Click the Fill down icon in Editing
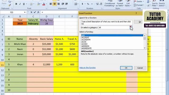Image resolution: width=169 pixels, height=95 pixels. 148,2
